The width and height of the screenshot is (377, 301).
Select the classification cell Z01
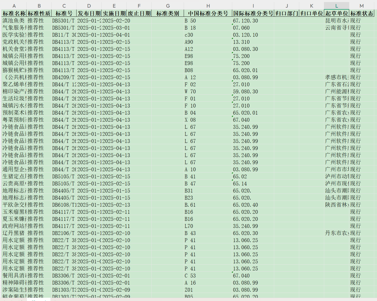(x=208, y=290)
